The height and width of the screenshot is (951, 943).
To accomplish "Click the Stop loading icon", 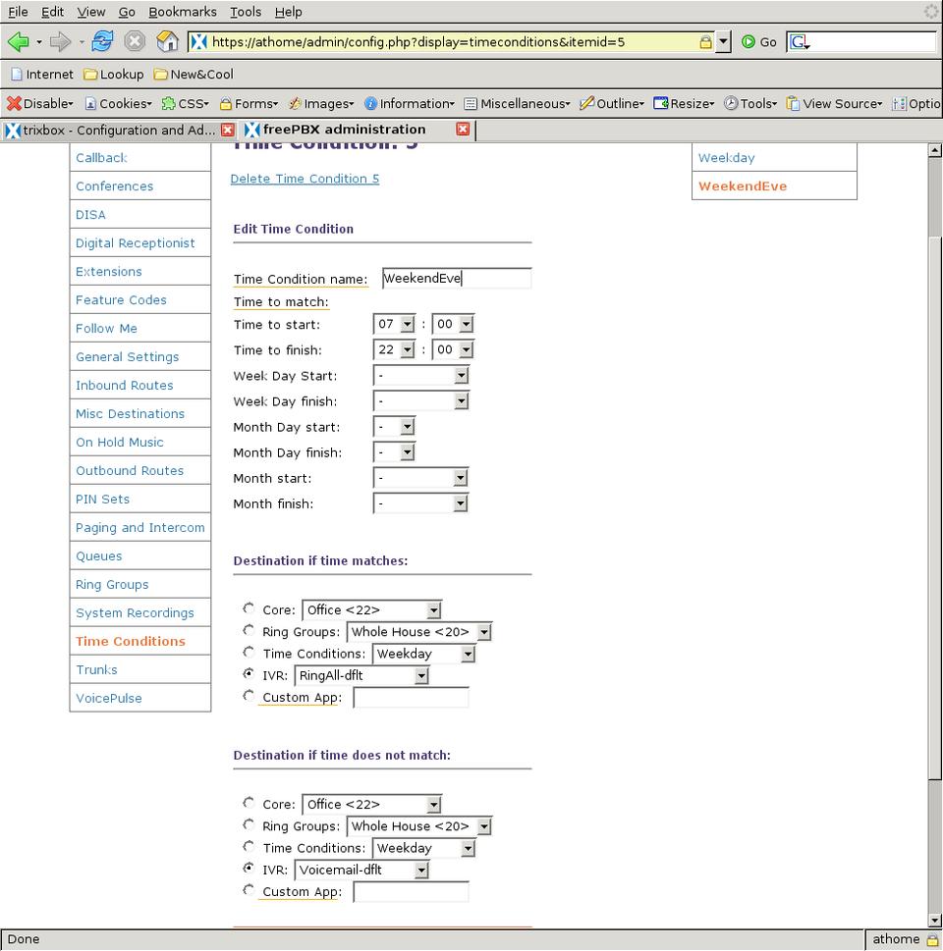I will (x=135, y=42).
